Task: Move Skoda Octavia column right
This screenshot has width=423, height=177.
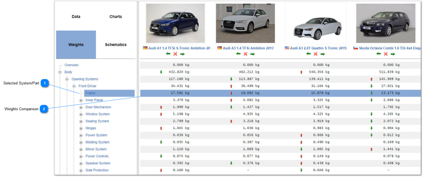Action: [x=393, y=54]
